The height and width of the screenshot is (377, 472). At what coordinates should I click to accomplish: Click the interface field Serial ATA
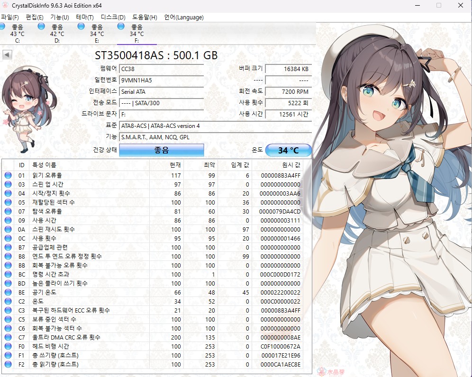click(162, 91)
